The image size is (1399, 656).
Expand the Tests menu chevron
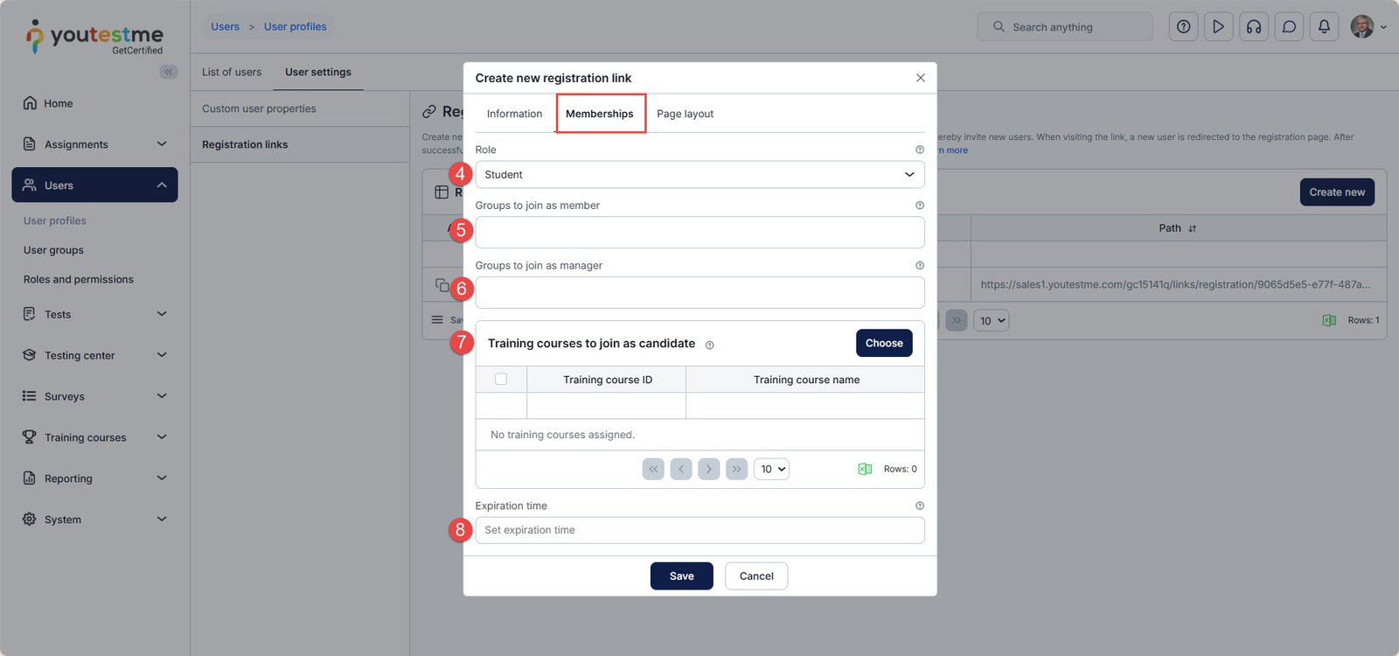point(162,314)
